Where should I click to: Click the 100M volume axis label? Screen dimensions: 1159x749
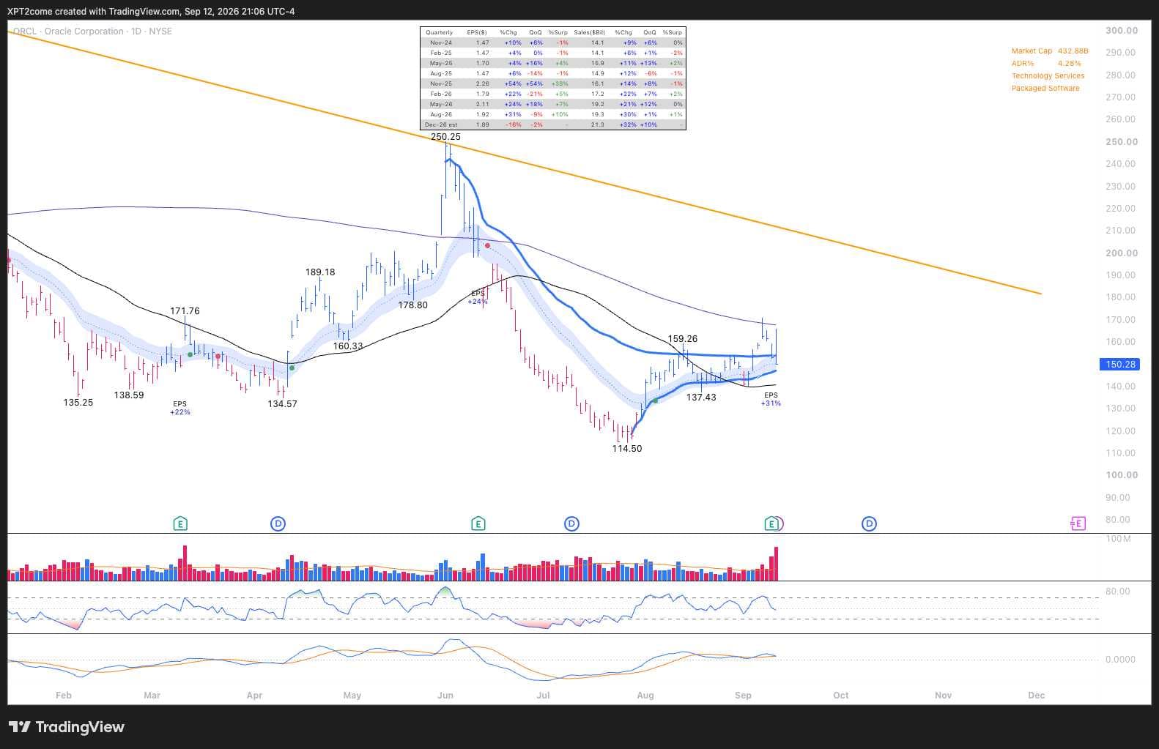[x=1118, y=539]
